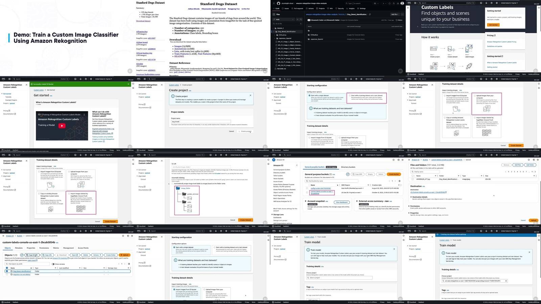Open the Actions dropdown in S3 Objects
Screen dimensions: 541x304
97,255
